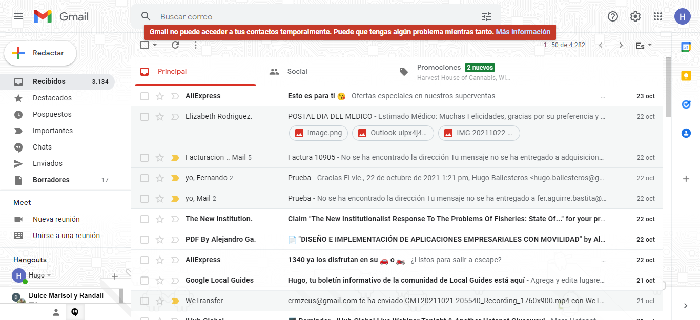Switch to the Social tab
This screenshot has height=320, width=700.
pos(297,72)
